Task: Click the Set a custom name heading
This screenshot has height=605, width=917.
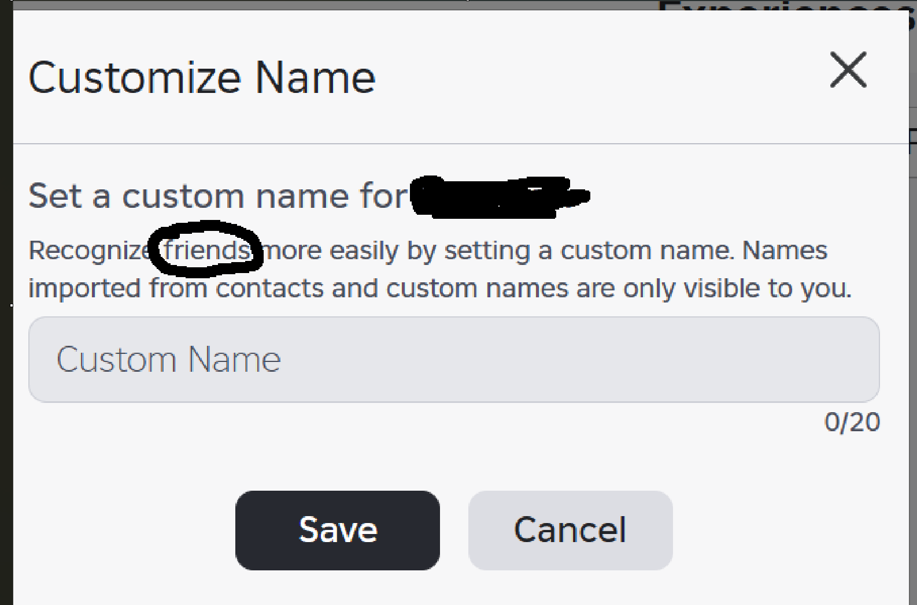Action: (x=218, y=196)
